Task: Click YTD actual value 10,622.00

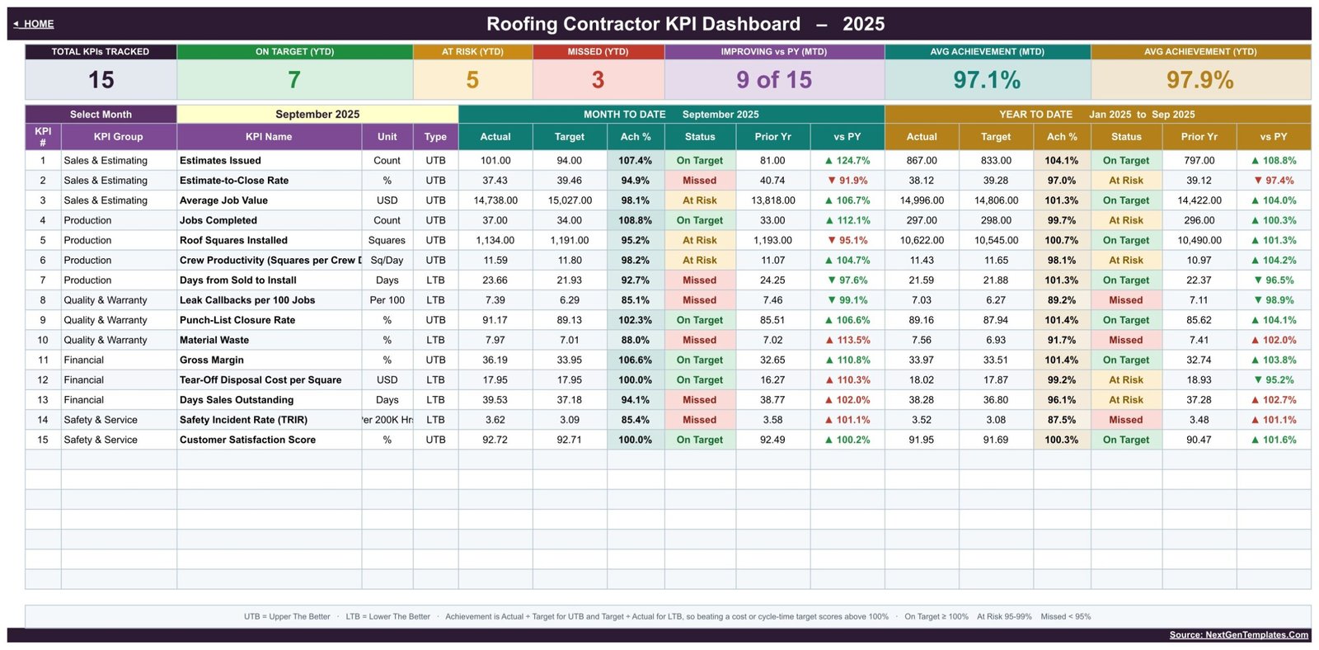Action: (922, 240)
